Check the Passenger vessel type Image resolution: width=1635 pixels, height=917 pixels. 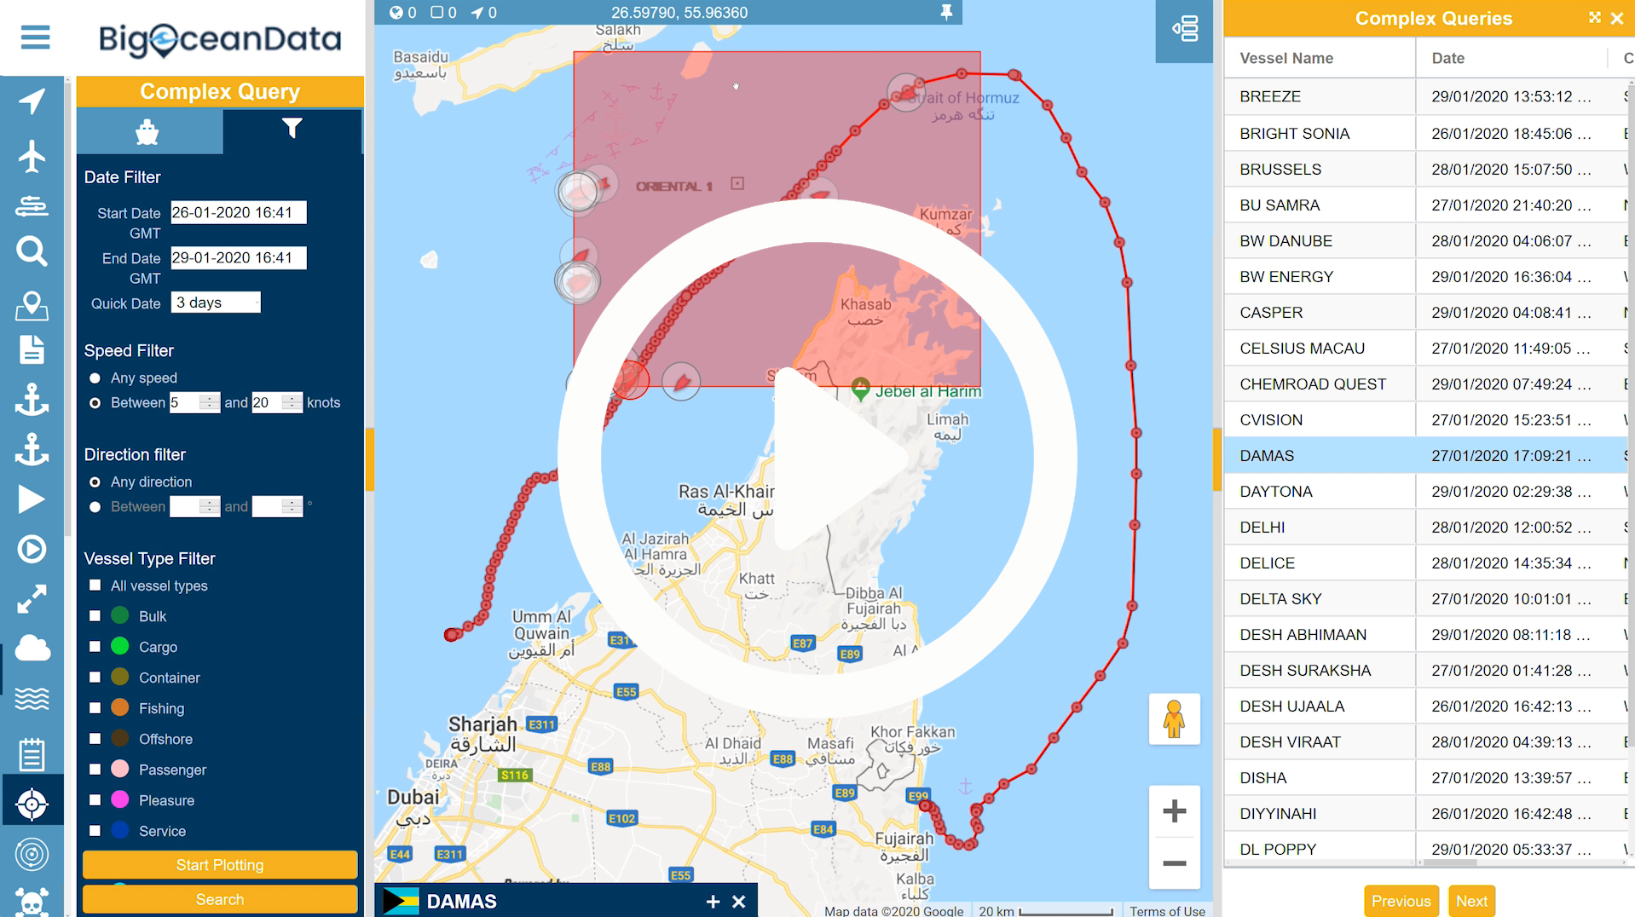[95, 769]
